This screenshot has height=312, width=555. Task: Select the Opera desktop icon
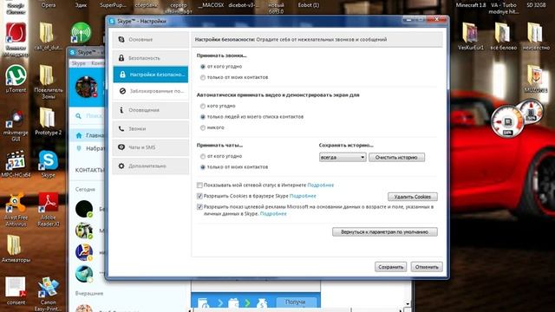(x=49, y=5)
